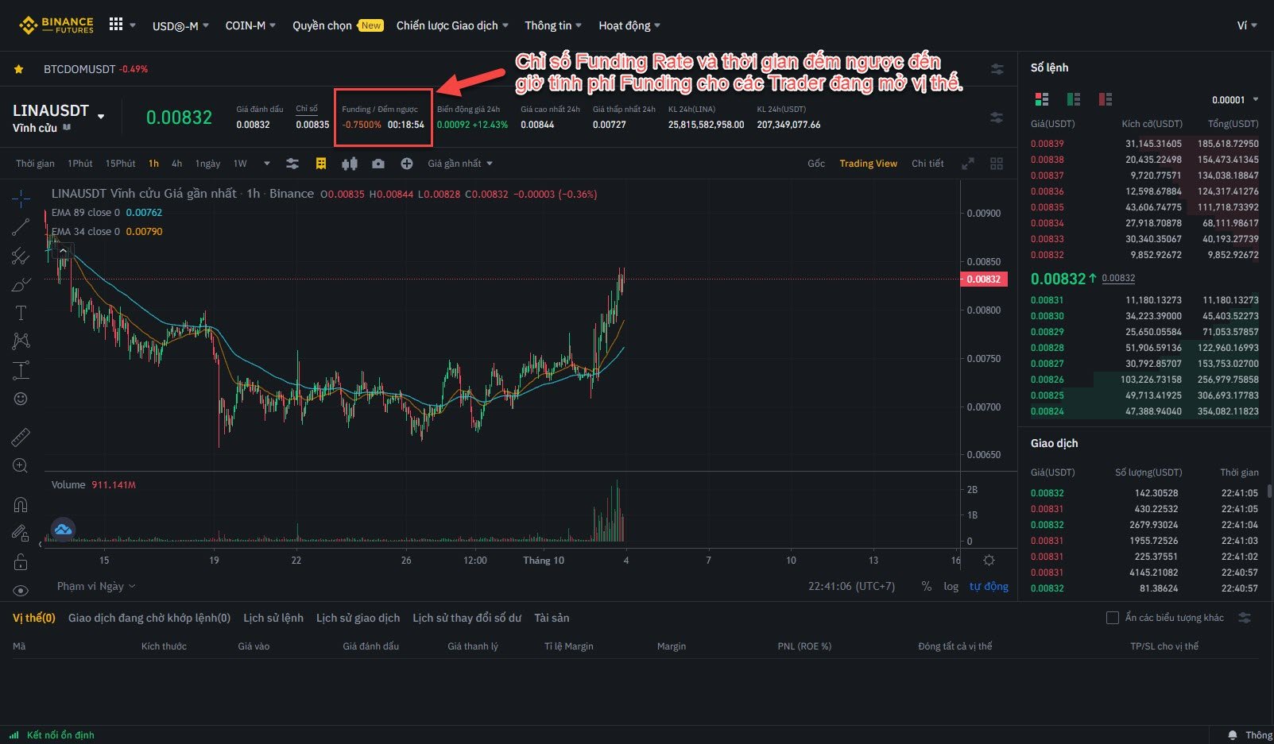
Task: Open the chart settings gear icon
Action: (989, 561)
